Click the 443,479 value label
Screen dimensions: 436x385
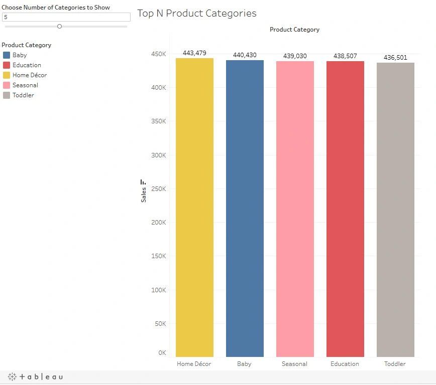[x=194, y=53]
